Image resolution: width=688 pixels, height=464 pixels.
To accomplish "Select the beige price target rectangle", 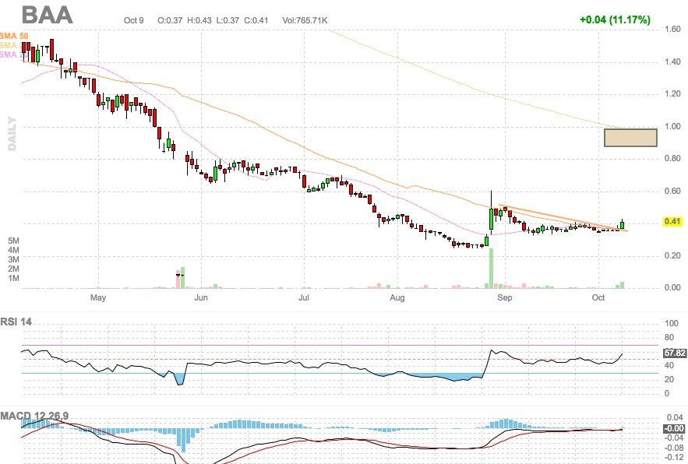I will pyautogui.click(x=630, y=138).
